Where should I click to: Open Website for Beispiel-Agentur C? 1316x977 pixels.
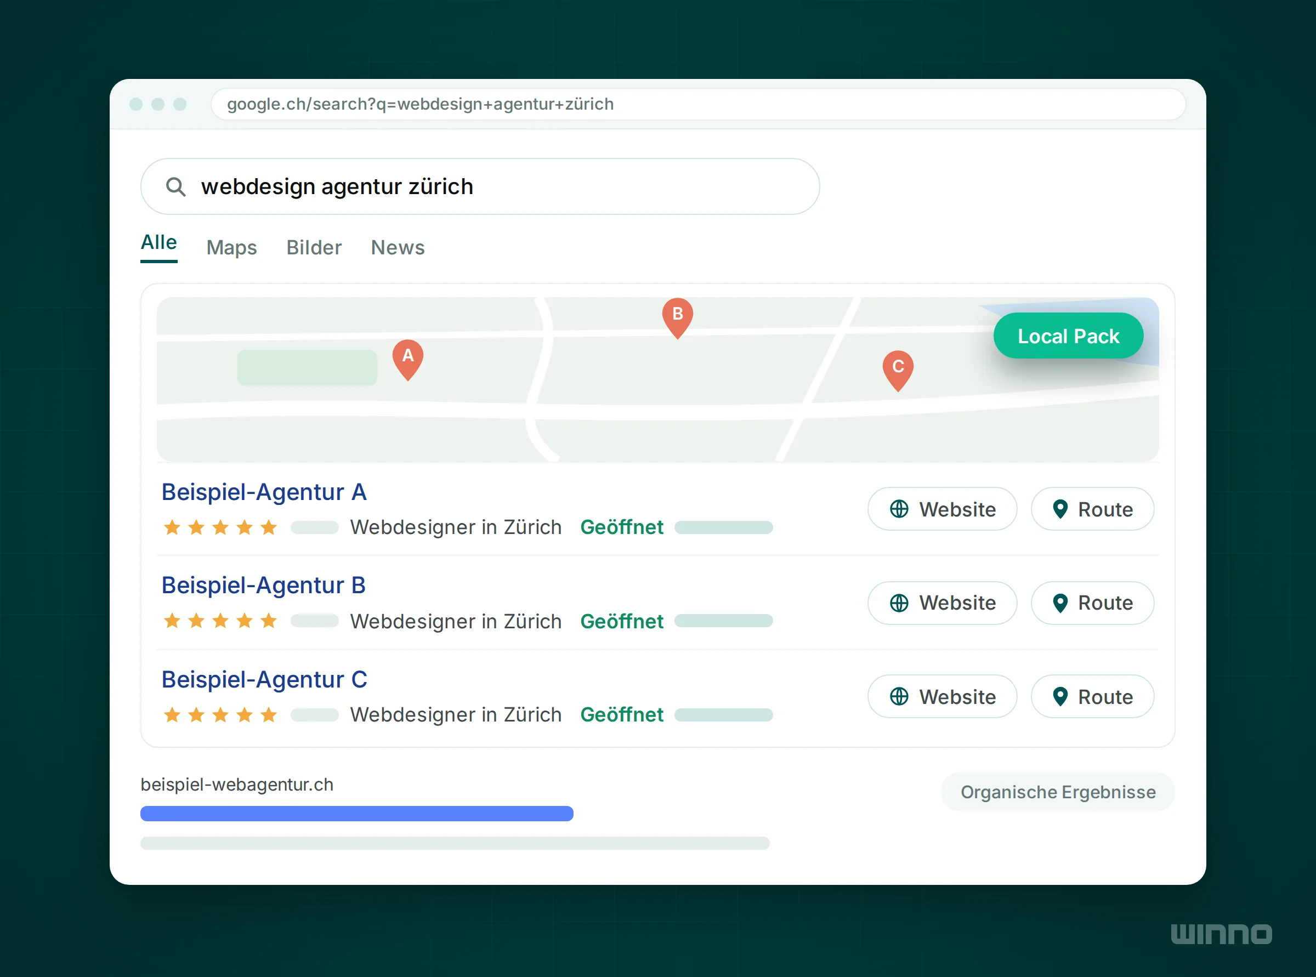(942, 697)
